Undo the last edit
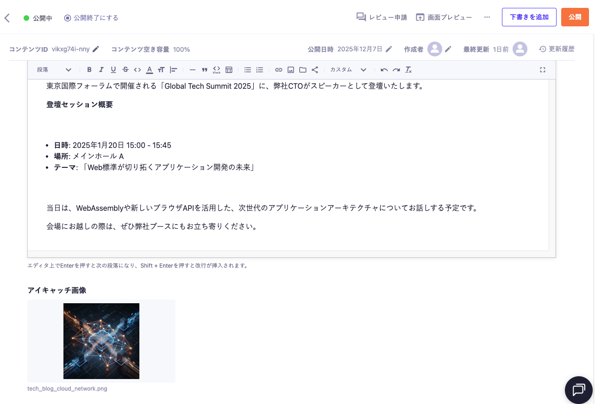The width and height of the screenshot is (595, 404). pos(384,70)
